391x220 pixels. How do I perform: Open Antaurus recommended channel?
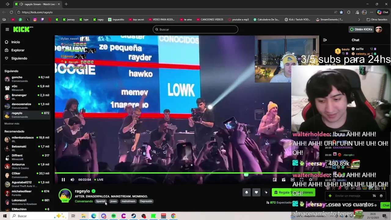click(x=27, y=166)
